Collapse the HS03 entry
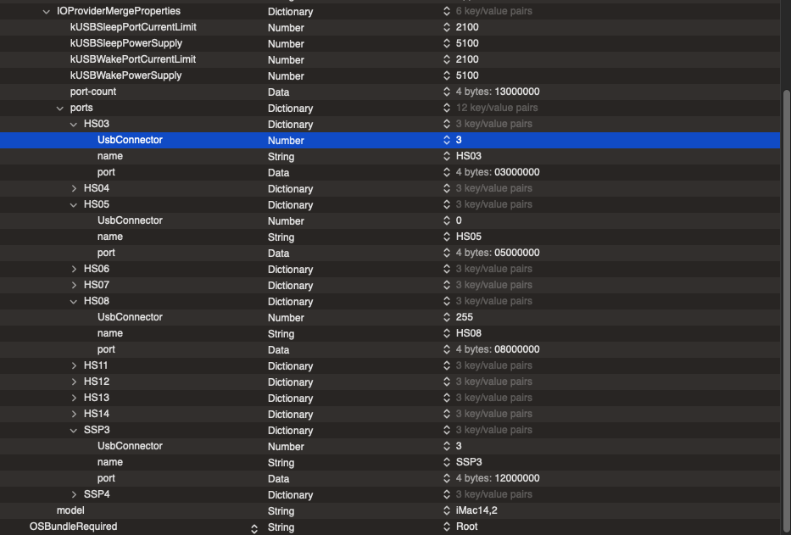 point(74,124)
